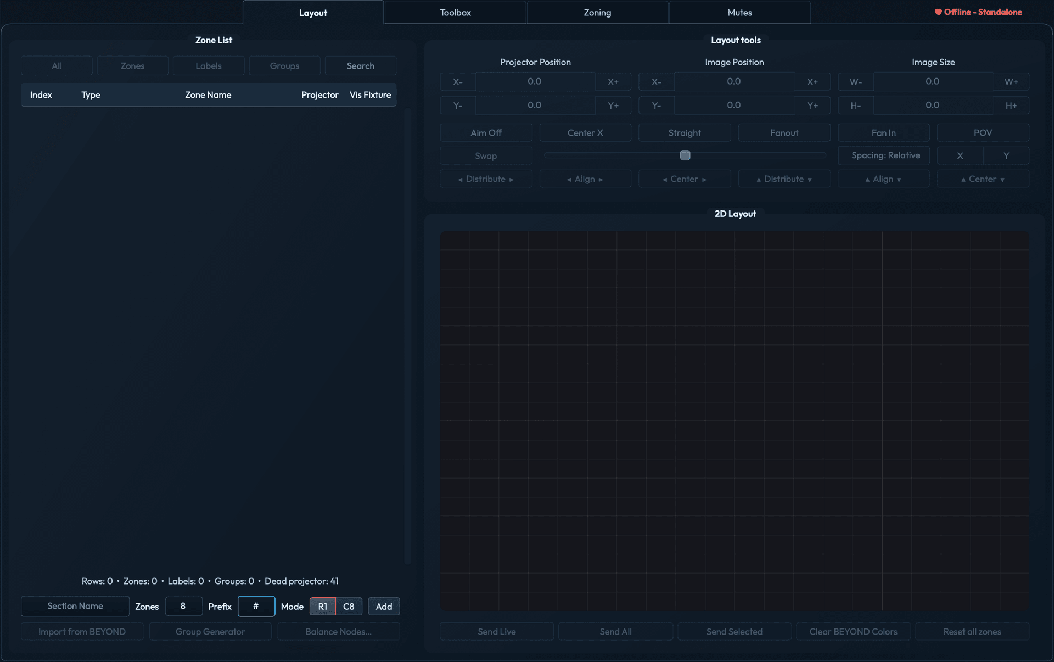
Task: Filter zone list by Zones
Action: click(x=132, y=66)
